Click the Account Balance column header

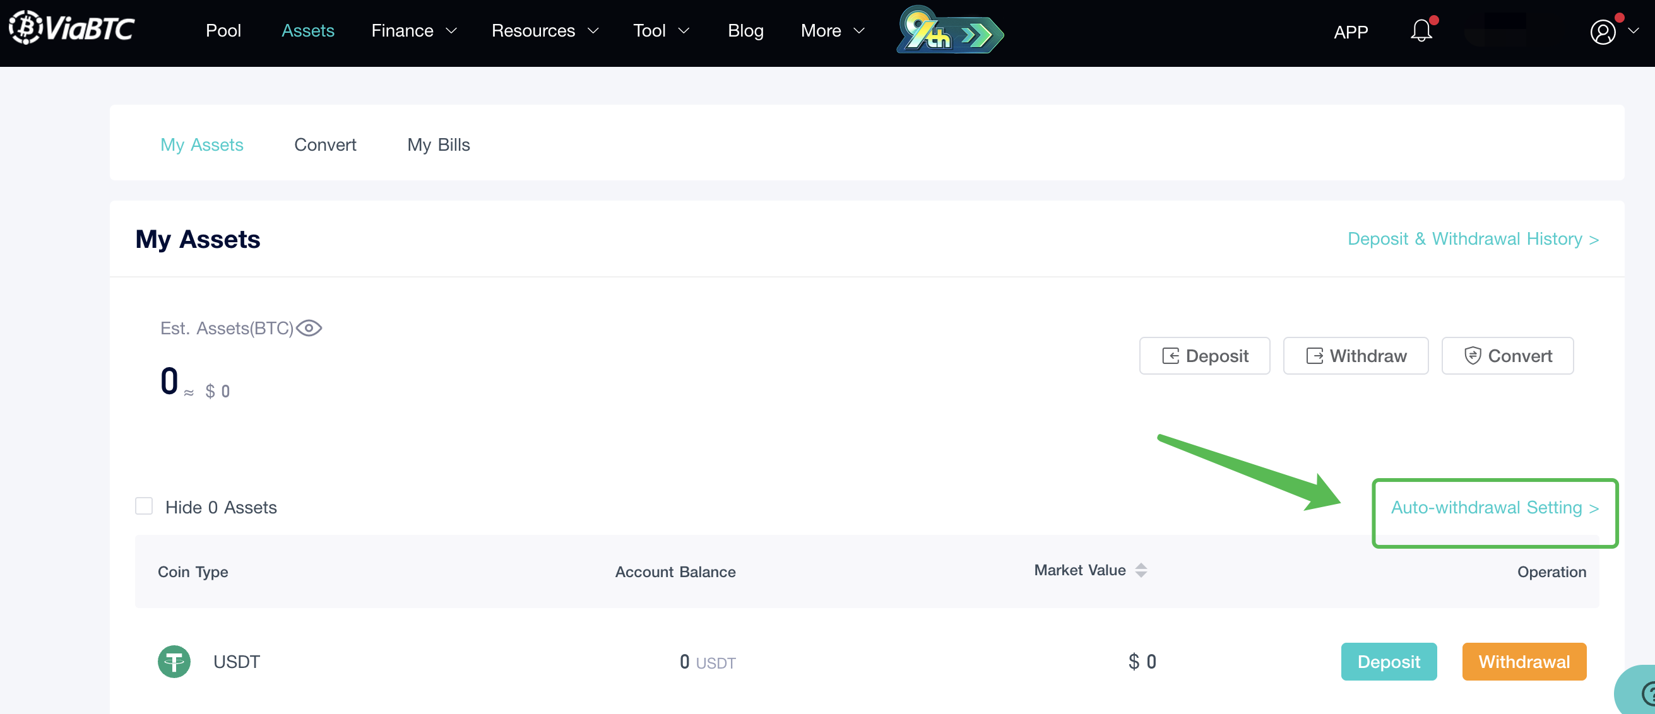pyautogui.click(x=675, y=571)
